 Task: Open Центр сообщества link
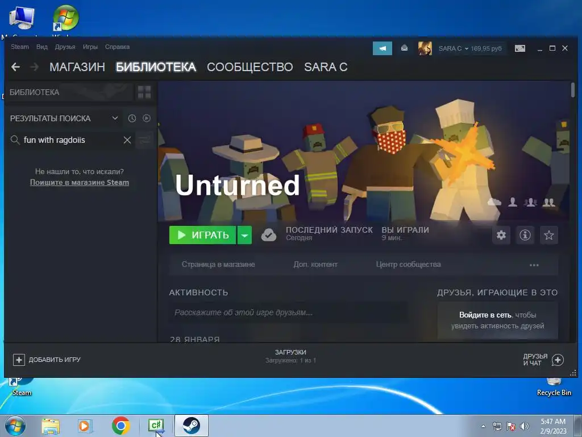[x=408, y=265]
